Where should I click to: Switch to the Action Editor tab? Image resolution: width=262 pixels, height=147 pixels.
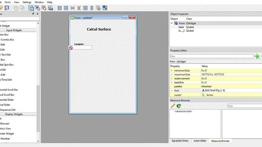pyautogui.click(x=200, y=141)
